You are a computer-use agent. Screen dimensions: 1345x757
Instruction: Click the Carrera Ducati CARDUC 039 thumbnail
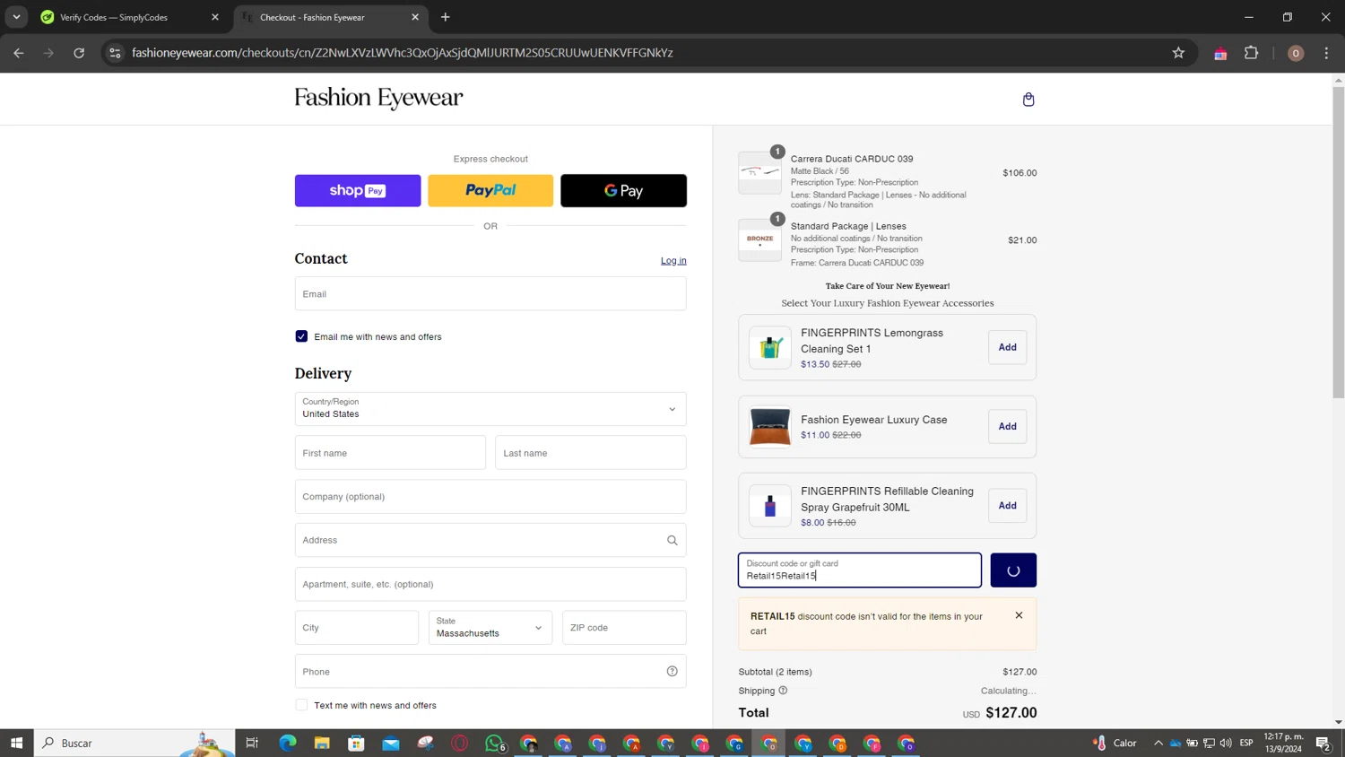click(x=759, y=172)
